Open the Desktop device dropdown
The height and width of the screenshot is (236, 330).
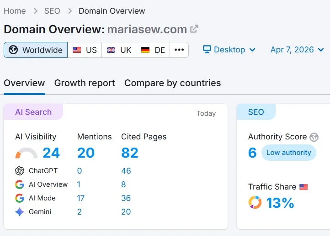tap(229, 50)
